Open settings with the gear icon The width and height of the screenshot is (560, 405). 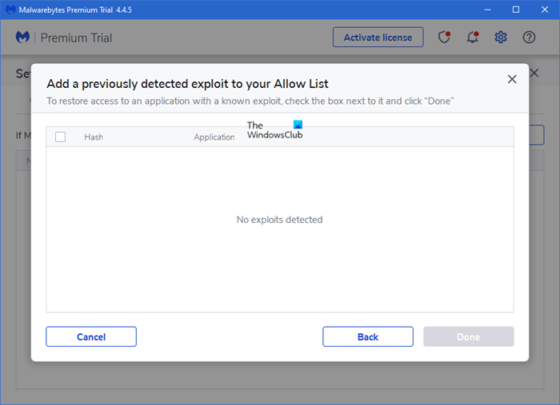501,38
